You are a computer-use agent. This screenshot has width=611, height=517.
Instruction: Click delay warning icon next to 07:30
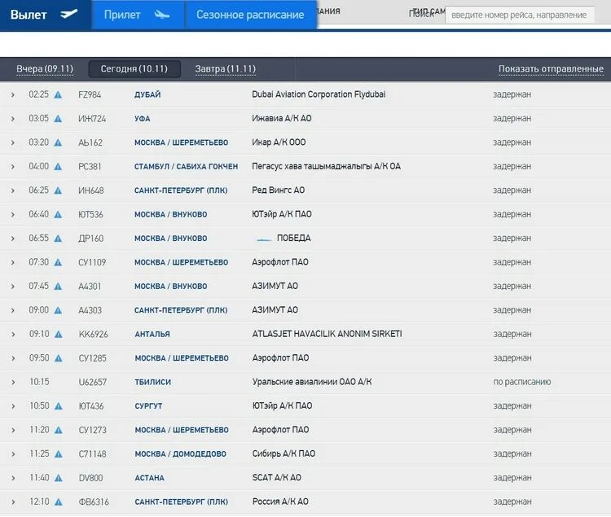pyautogui.click(x=58, y=263)
